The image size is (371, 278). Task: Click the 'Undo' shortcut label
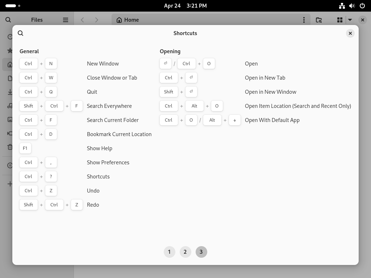click(x=93, y=191)
